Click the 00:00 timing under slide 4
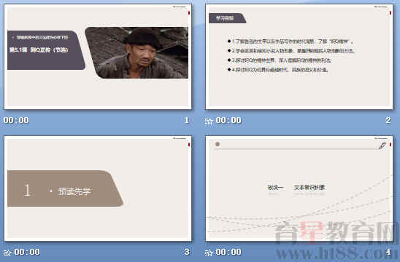This screenshot has width=400, height=262. point(228,252)
